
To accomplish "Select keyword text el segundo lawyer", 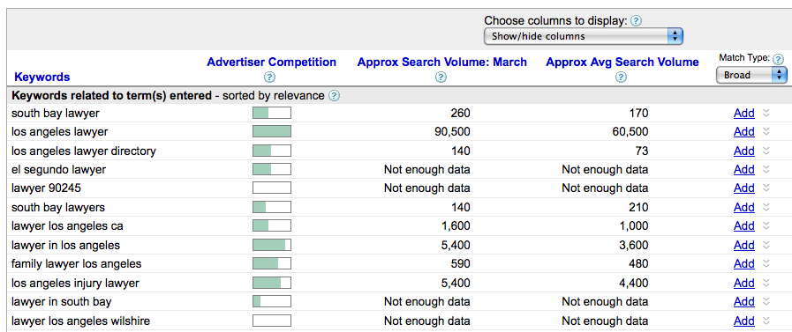I will (58, 169).
